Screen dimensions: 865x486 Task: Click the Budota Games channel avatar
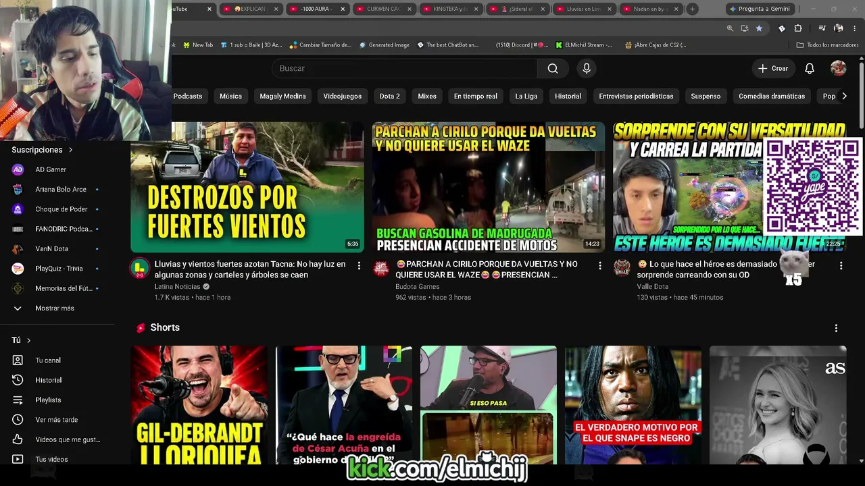pos(381,268)
